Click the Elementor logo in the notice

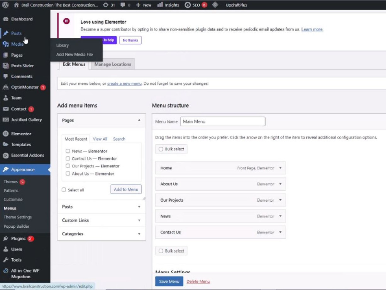66,21
